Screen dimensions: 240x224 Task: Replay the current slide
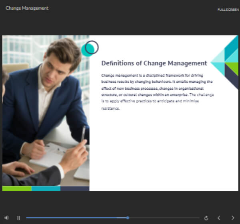[x=206, y=218]
